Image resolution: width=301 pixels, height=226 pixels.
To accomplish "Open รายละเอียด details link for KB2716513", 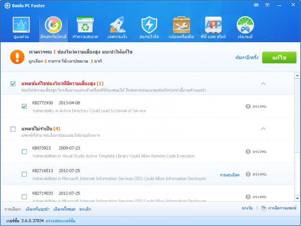I will pos(230,175).
